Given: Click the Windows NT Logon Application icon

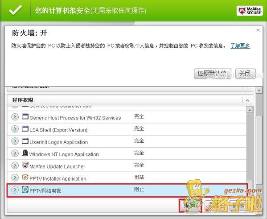Looking at the screenshot, I should click(x=25, y=153).
